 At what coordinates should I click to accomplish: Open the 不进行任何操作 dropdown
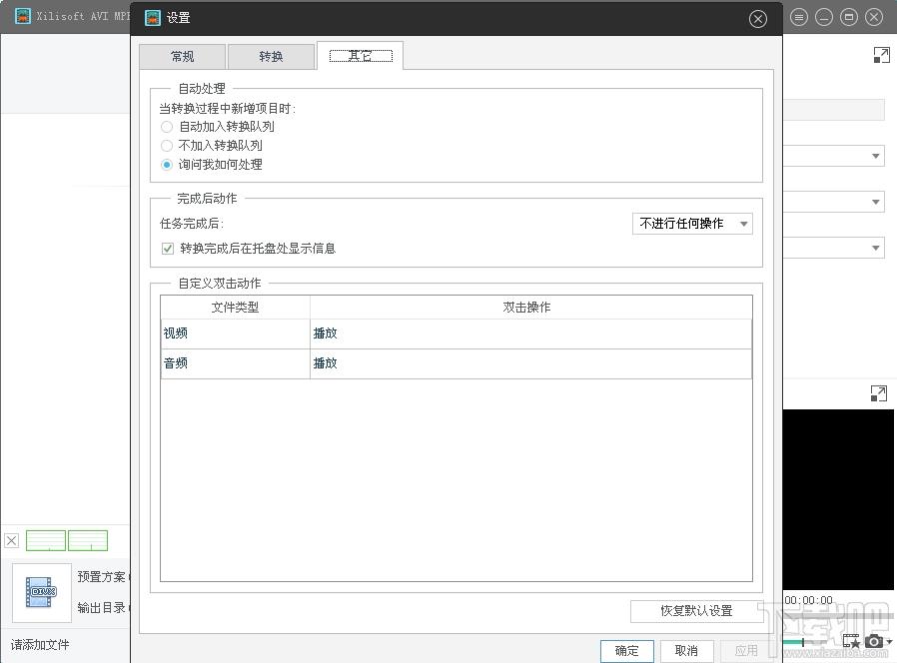point(692,224)
